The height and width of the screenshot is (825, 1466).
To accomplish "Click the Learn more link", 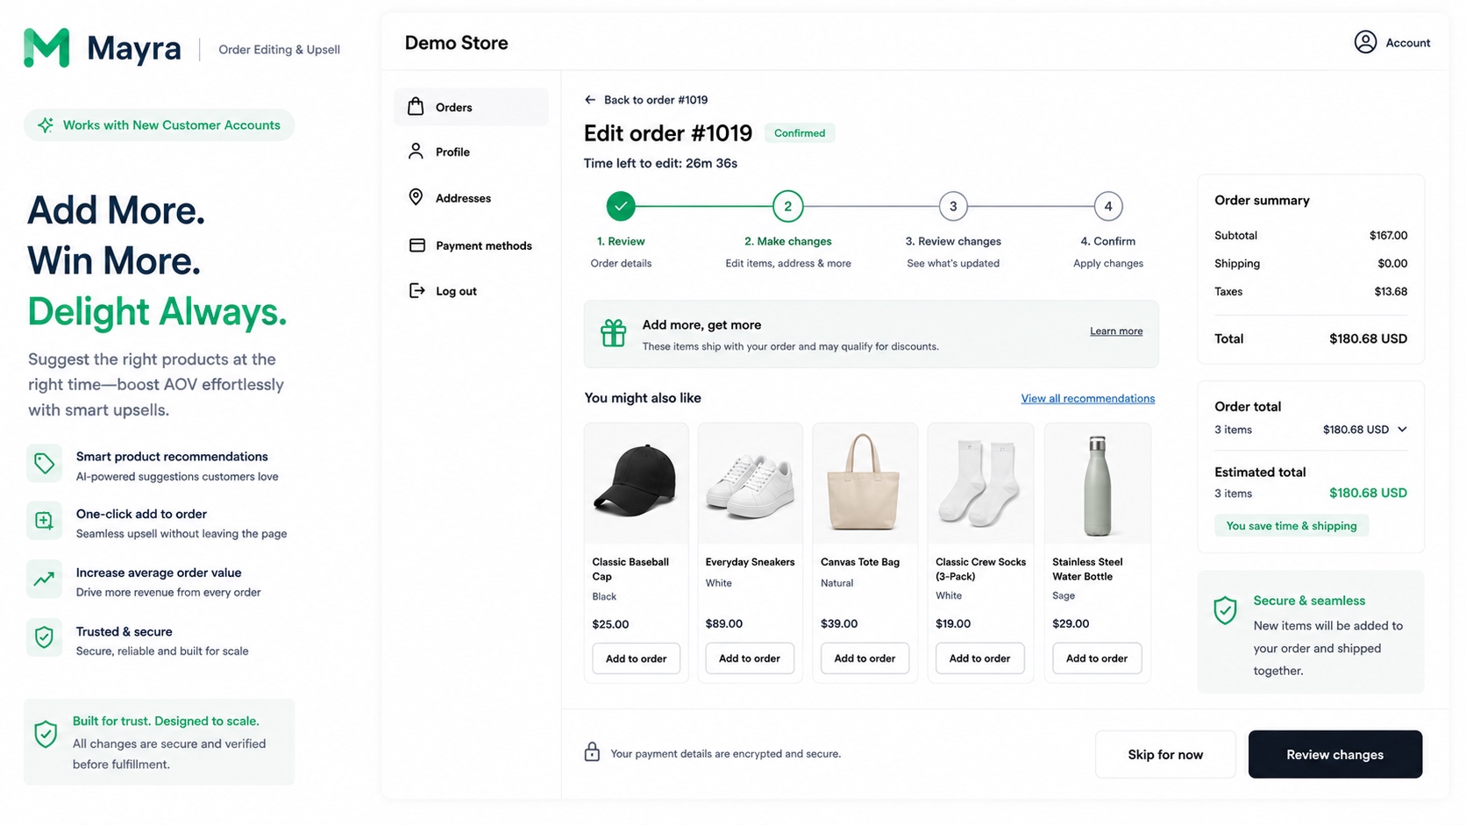I will 1116,331.
